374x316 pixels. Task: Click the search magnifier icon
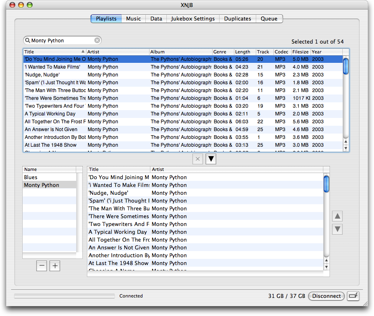pos(28,40)
